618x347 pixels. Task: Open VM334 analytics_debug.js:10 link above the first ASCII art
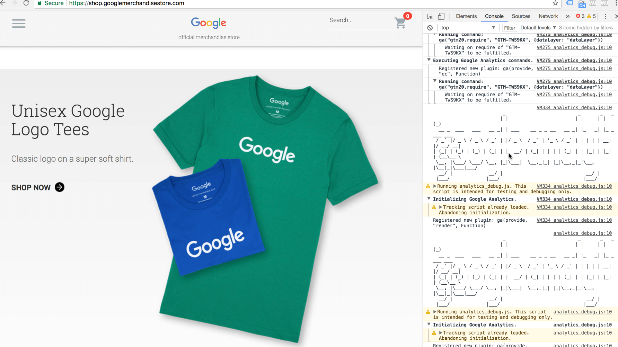pyautogui.click(x=574, y=108)
